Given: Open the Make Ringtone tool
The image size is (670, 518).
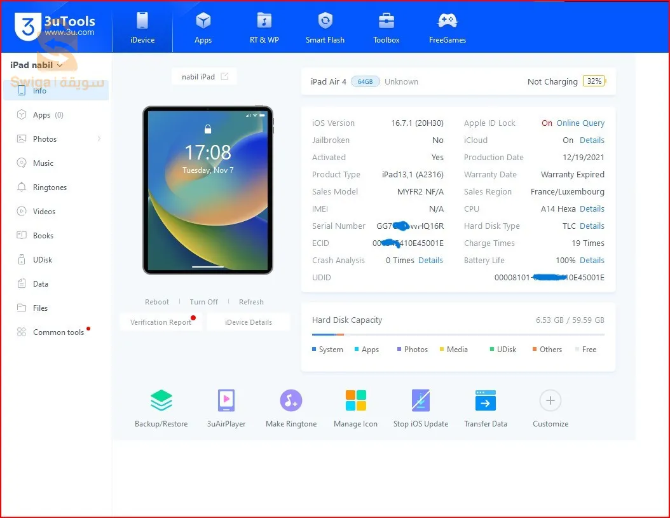Looking at the screenshot, I should pyautogui.click(x=291, y=401).
